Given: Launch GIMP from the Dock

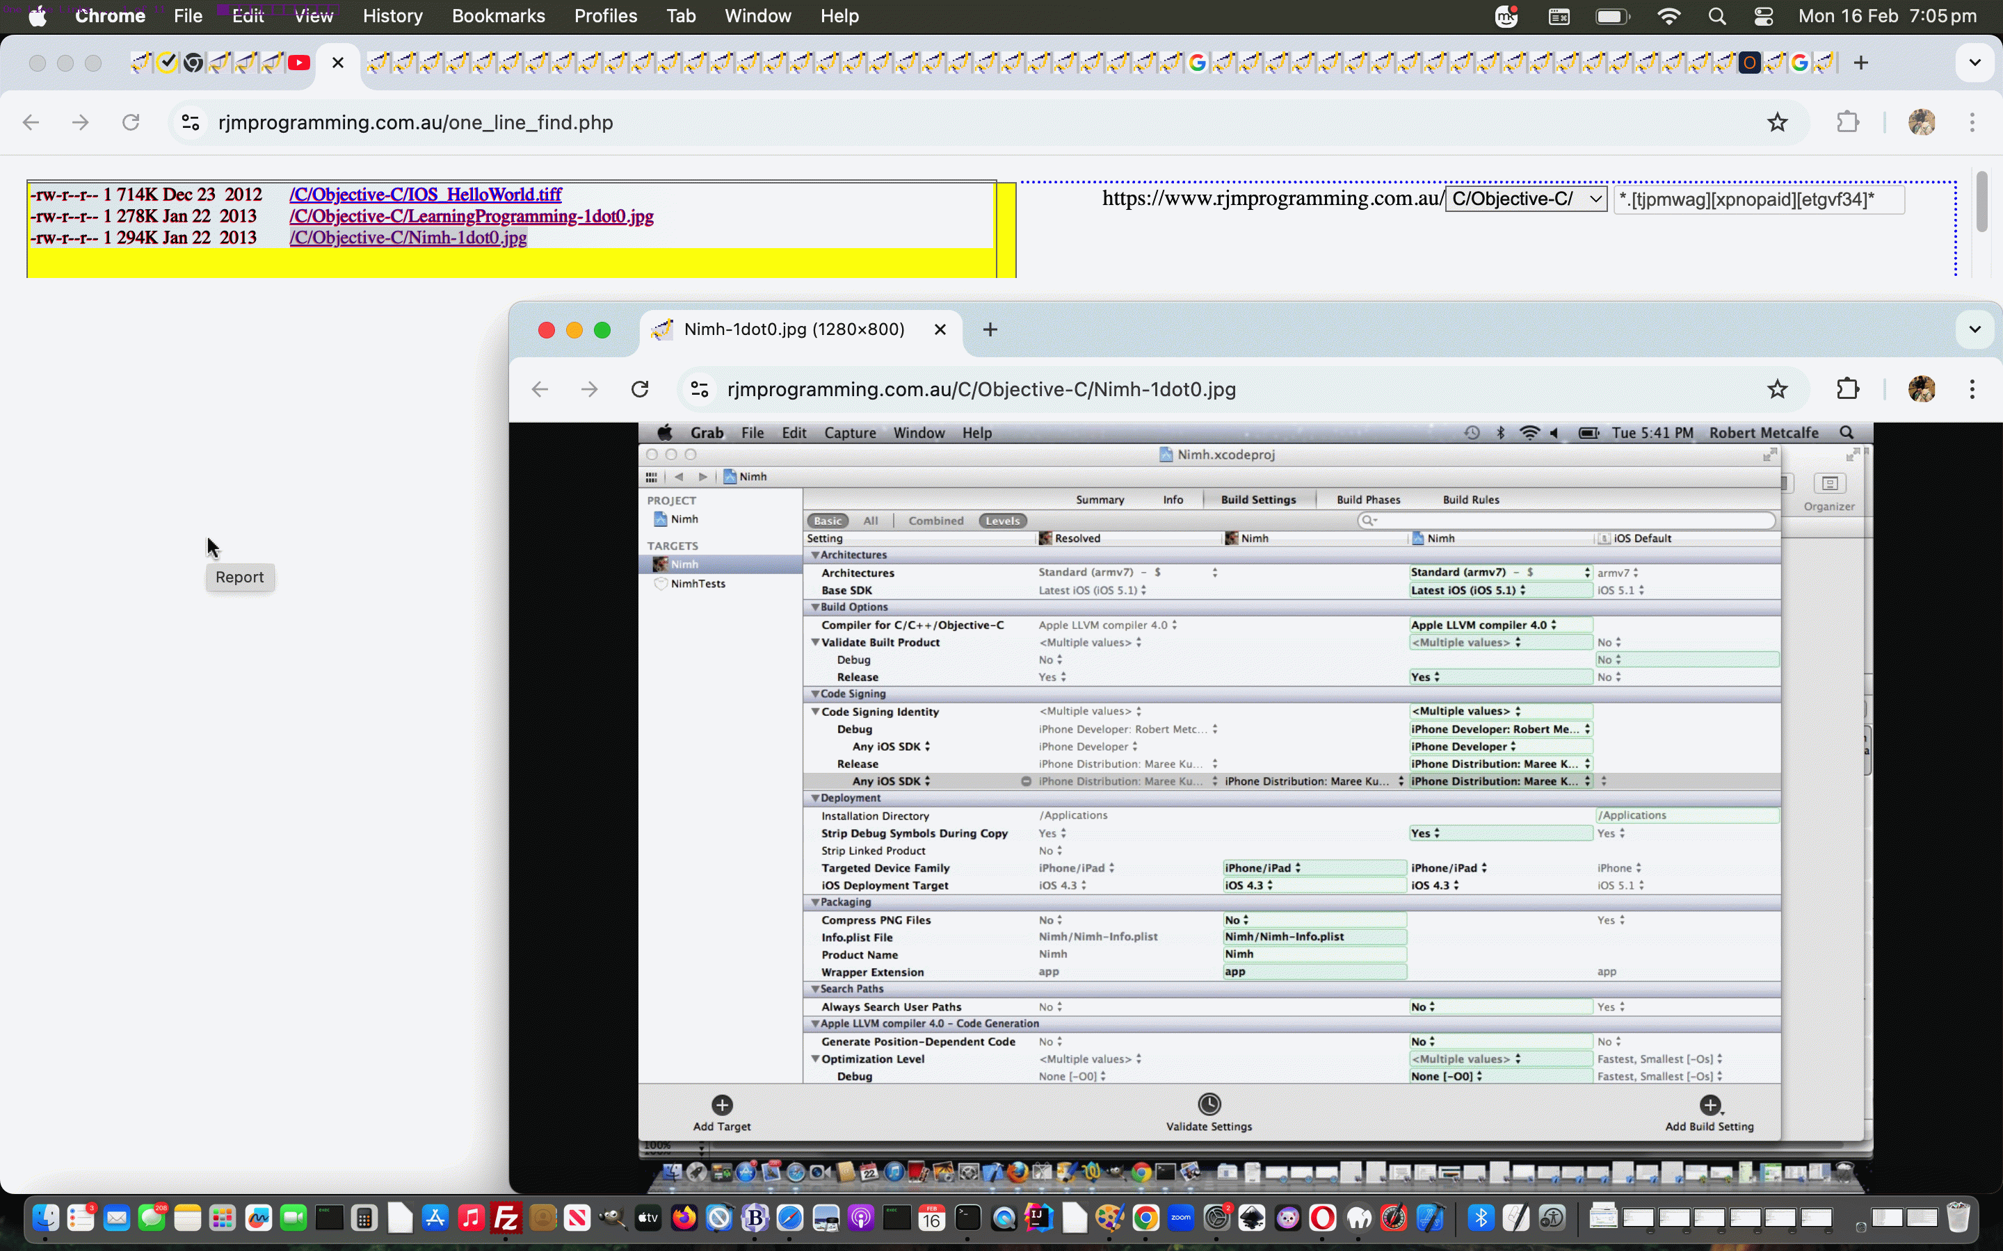Looking at the screenshot, I should pyautogui.click(x=614, y=1217).
